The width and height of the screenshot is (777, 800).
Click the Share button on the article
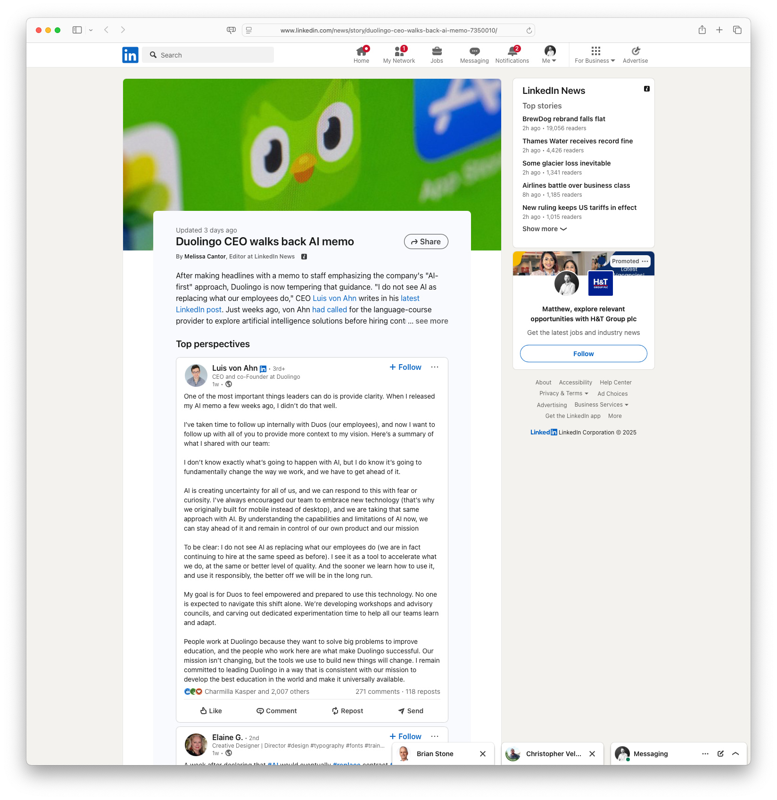(426, 242)
